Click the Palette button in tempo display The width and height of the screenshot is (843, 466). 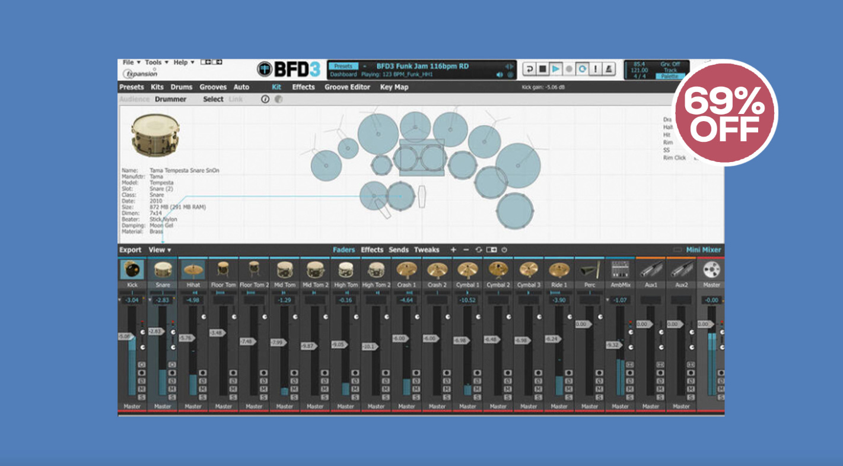(670, 77)
